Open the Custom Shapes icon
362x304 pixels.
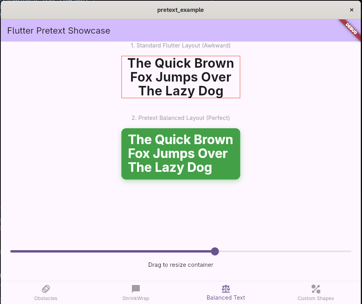[316, 289]
